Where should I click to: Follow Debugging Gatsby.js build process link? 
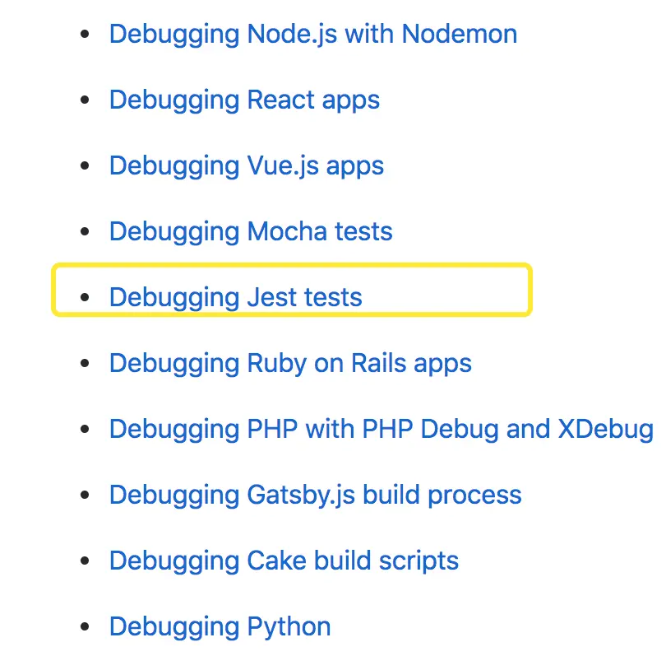click(x=315, y=496)
